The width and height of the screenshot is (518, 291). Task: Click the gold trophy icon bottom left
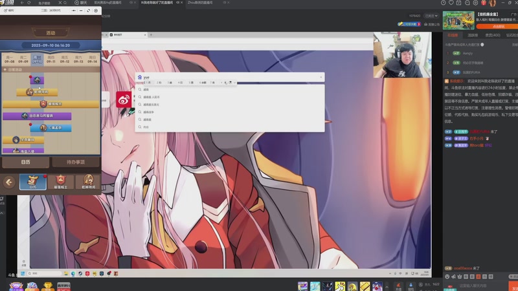coord(48,286)
